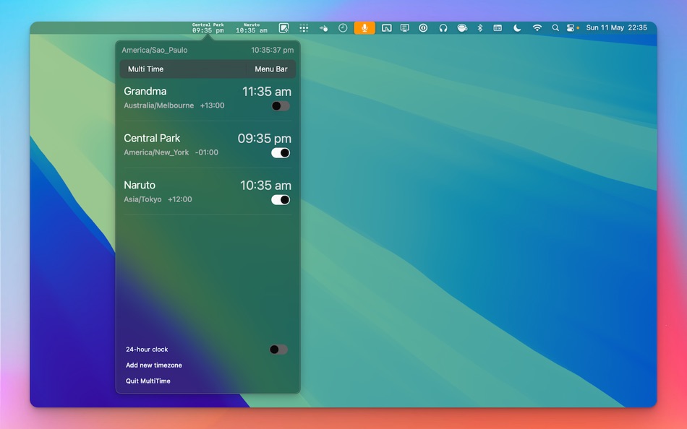
Task: Open Control Center icon
Action: (571, 28)
